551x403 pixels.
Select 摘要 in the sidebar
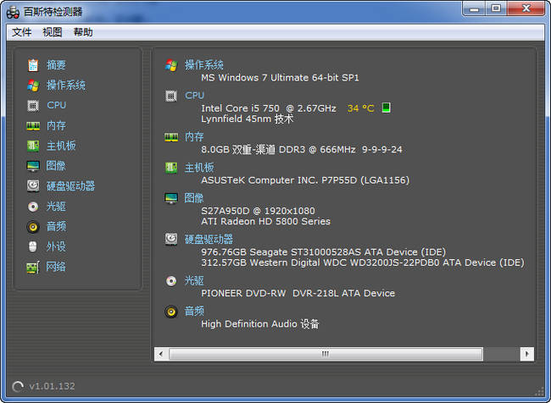56,65
